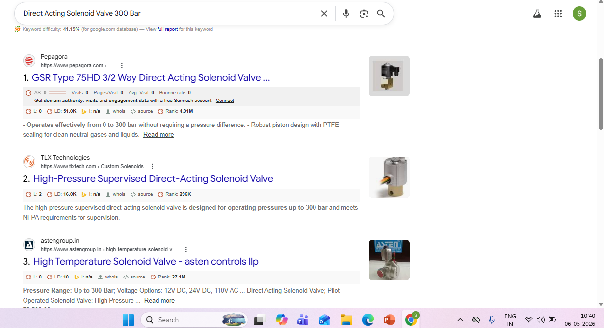Click the Pepagora site favicon
This screenshot has width=604, height=328.
[29, 61]
